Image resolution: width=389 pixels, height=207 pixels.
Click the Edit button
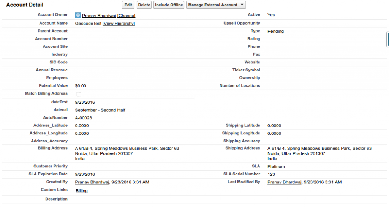point(128,5)
